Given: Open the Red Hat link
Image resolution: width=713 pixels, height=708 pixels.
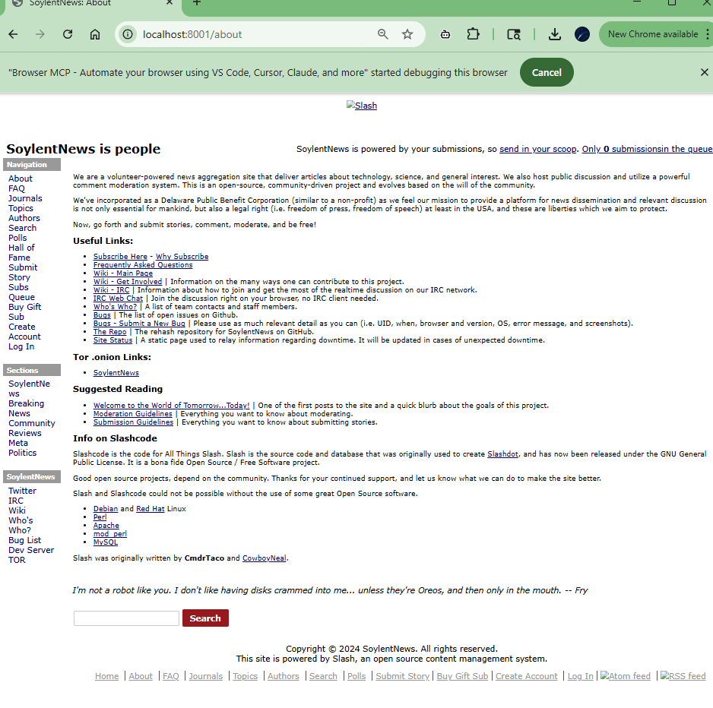Looking at the screenshot, I should tap(150, 509).
